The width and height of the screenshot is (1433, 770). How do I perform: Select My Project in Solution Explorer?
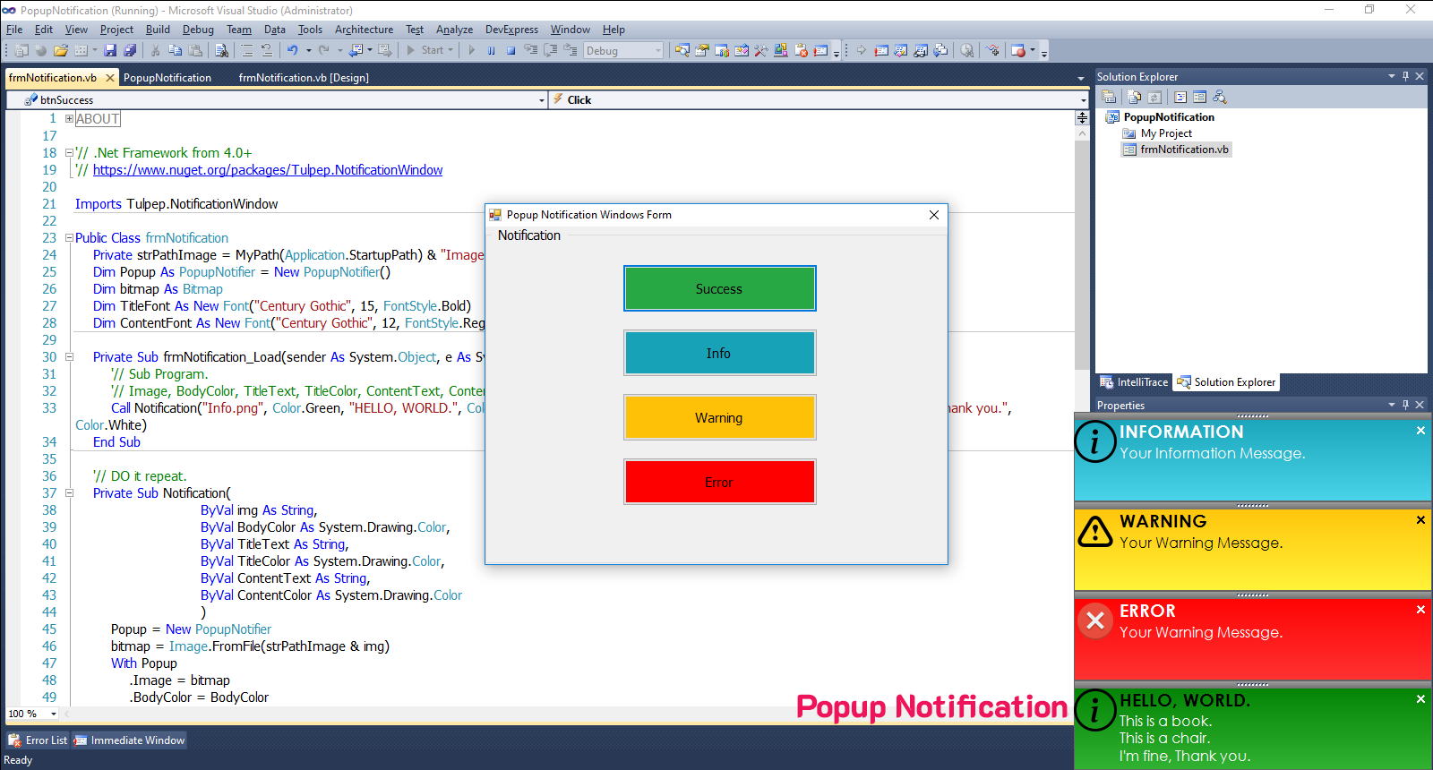tap(1166, 133)
